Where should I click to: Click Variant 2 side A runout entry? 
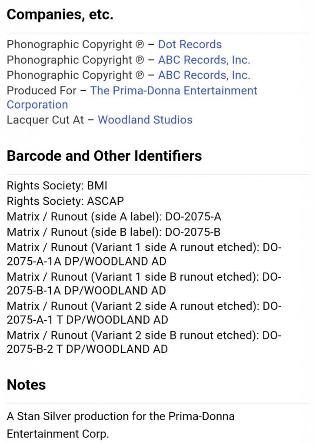point(144,312)
